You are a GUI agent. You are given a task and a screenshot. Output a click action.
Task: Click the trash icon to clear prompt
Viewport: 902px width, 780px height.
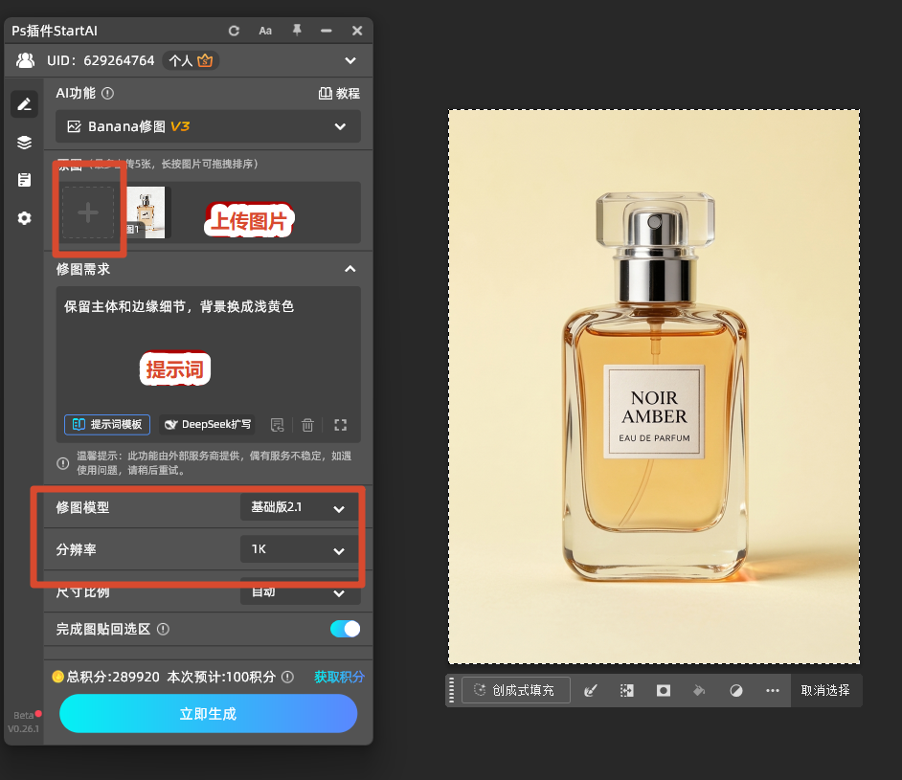(x=307, y=425)
